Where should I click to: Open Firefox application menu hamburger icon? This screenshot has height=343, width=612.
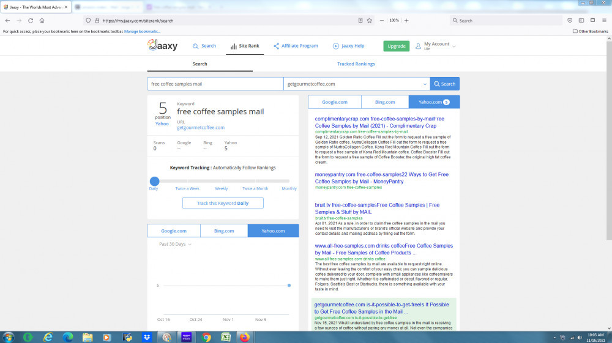603,20
